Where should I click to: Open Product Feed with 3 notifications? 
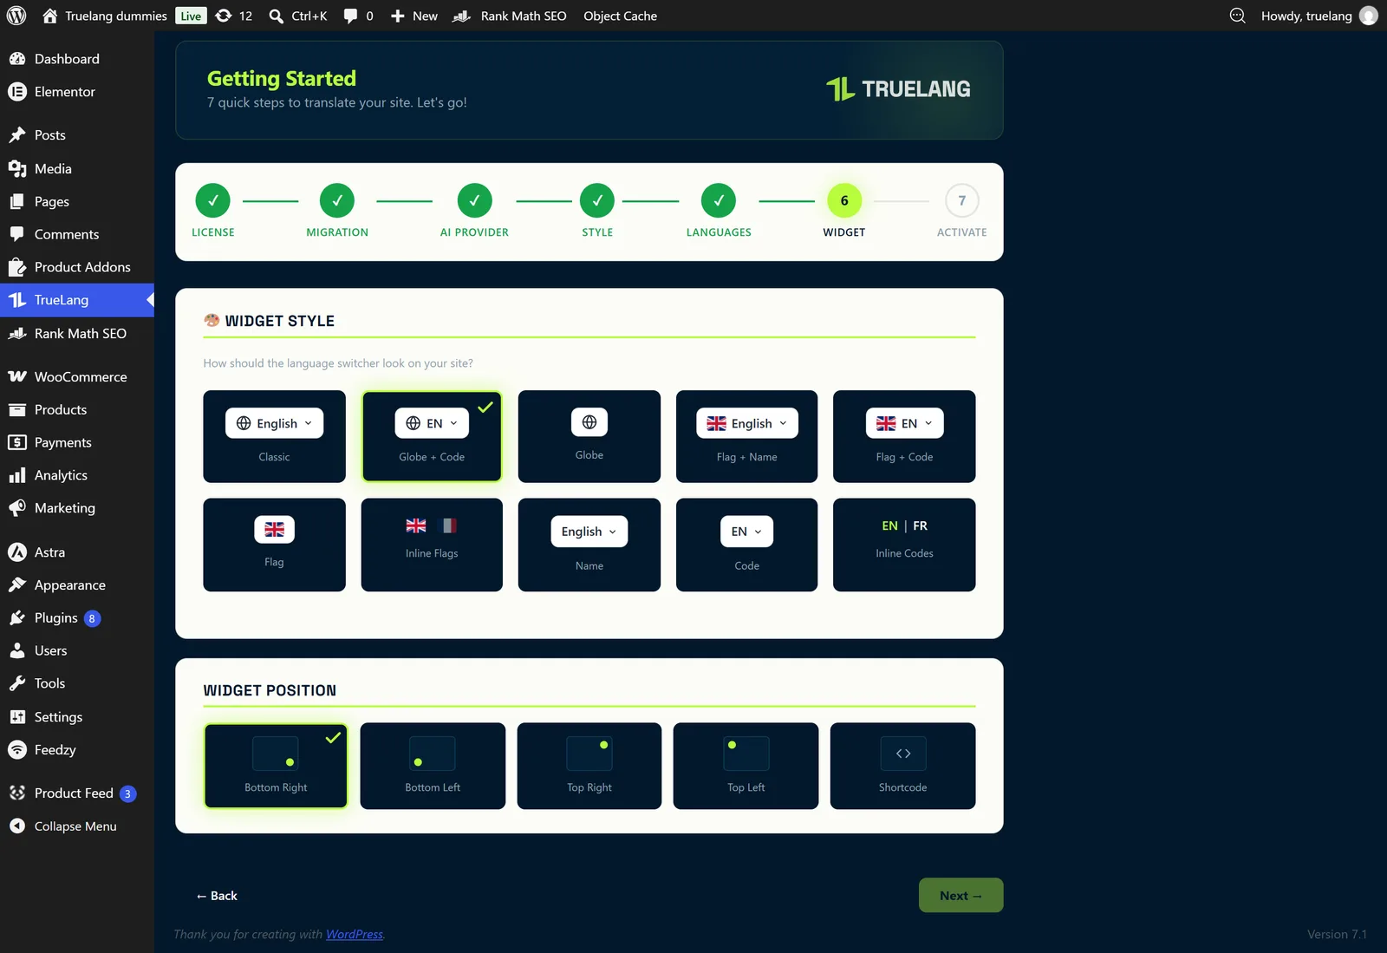pos(77,793)
